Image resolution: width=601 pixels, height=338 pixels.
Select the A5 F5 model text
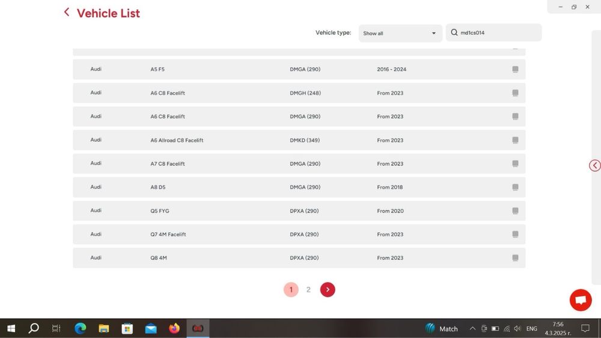click(157, 69)
